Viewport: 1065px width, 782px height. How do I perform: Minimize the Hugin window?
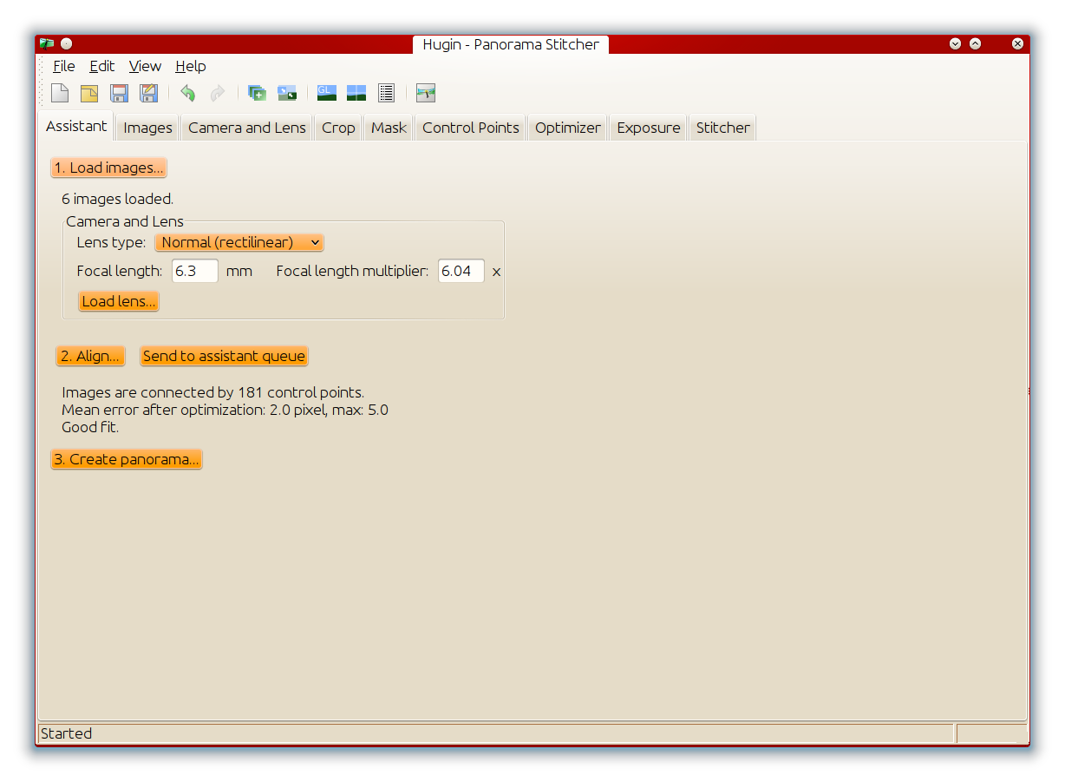955,43
